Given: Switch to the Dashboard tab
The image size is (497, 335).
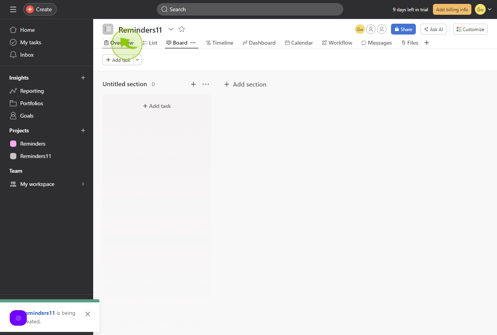Looking at the screenshot, I should point(259,43).
